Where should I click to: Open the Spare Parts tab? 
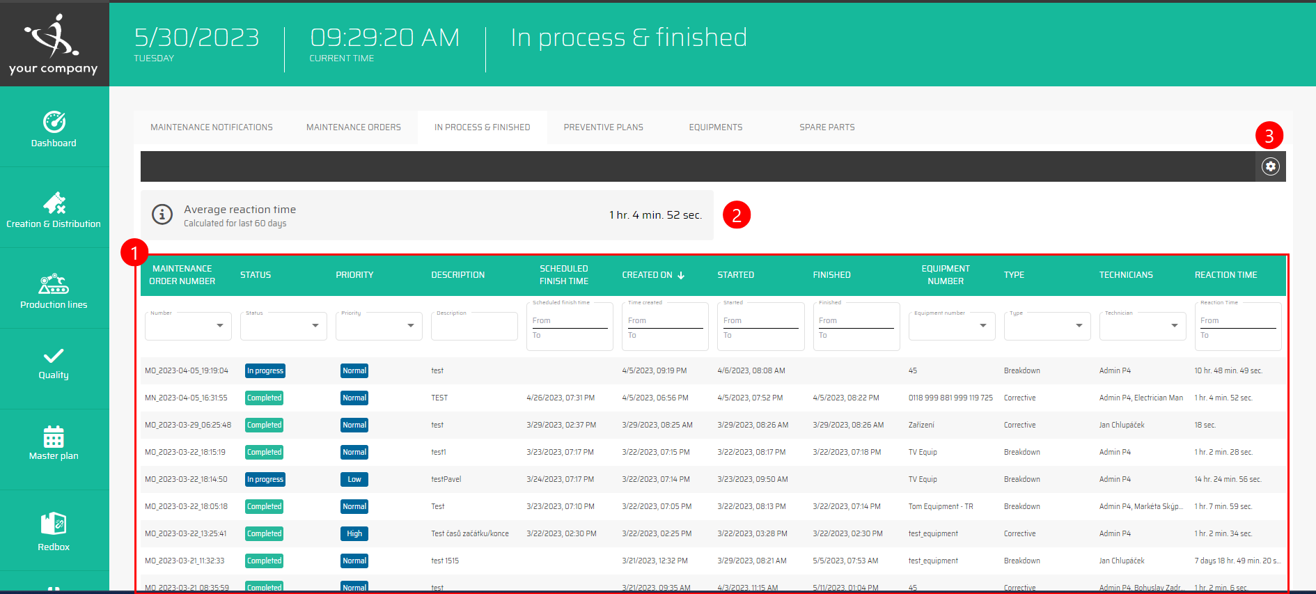[x=827, y=127]
